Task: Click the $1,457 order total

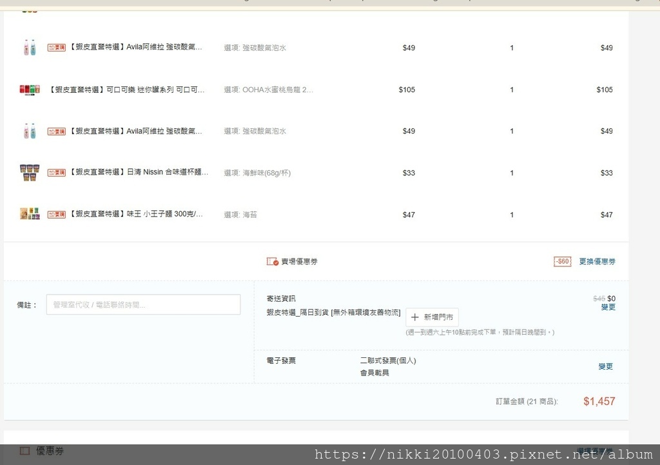Action: pos(599,401)
